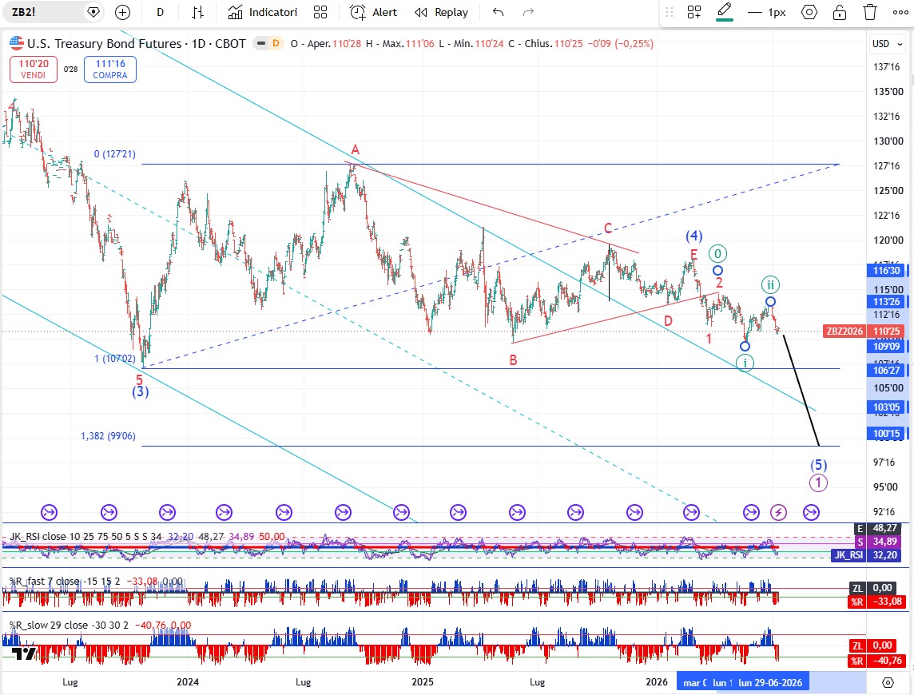914x695 pixels.
Task: Click the 110'20 VENDI sell button
Action: point(34,69)
